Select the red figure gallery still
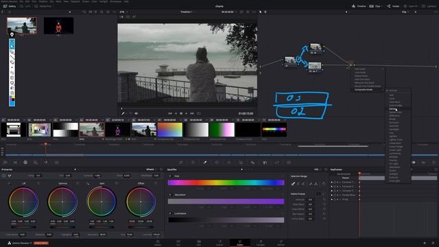This screenshot has height=247, width=439. pyautogui.click(x=59, y=25)
